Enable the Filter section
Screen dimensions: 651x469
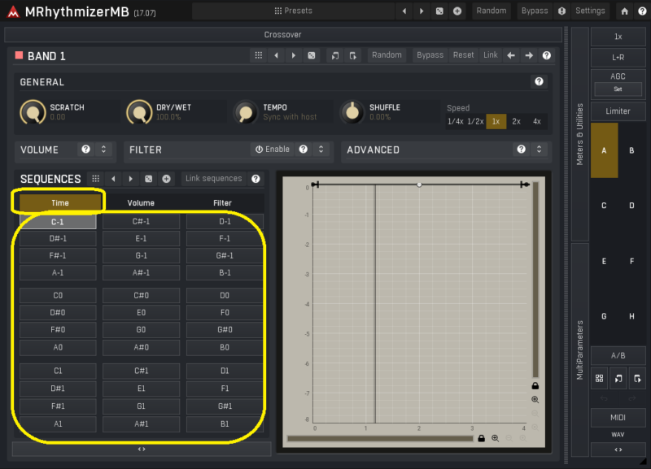point(272,150)
